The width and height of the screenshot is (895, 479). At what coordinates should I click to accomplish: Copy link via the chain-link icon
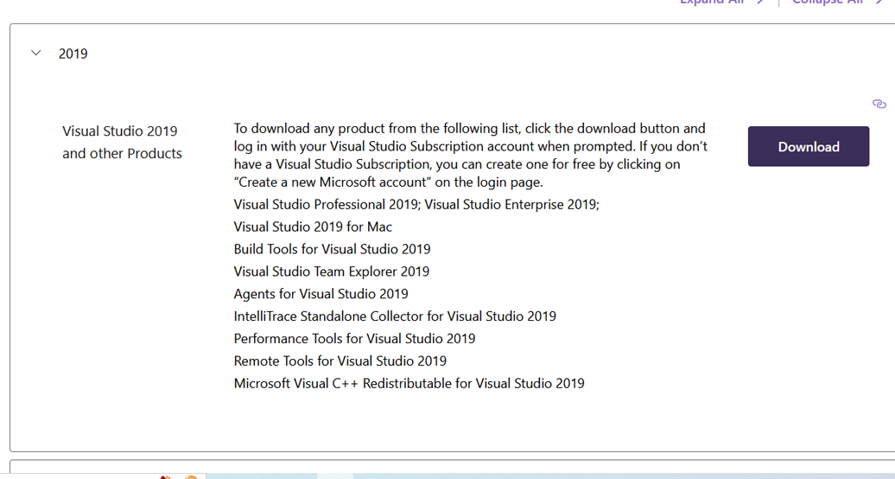879,104
